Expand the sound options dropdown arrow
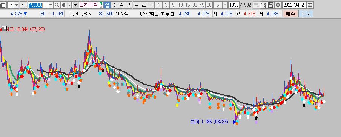341x137 pixels. (x=69, y=5)
